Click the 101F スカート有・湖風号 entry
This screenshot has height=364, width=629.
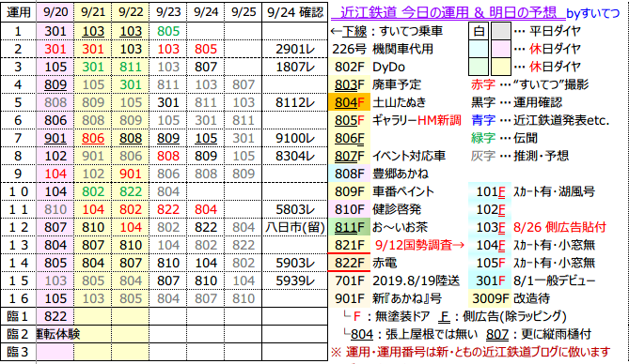click(x=535, y=191)
